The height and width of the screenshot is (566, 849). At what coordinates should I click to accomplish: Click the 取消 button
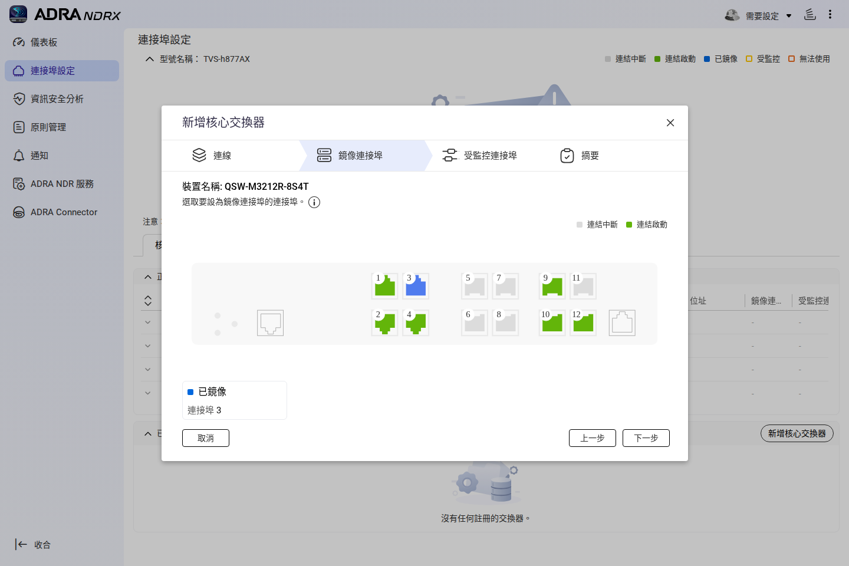pyautogui.click(x=206, y=438)
